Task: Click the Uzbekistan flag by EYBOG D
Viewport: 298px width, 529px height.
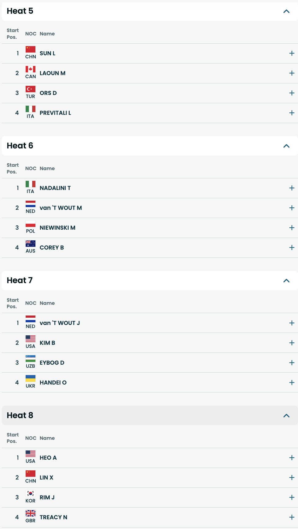Action: [x=31, y=359]
